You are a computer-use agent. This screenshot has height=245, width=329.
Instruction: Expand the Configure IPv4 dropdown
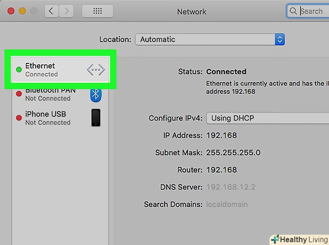(x=267, y=118)
